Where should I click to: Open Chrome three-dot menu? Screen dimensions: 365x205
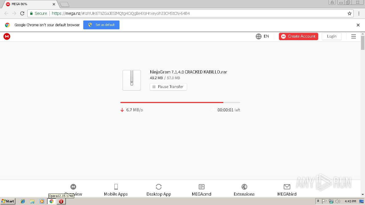coord(359,13)
